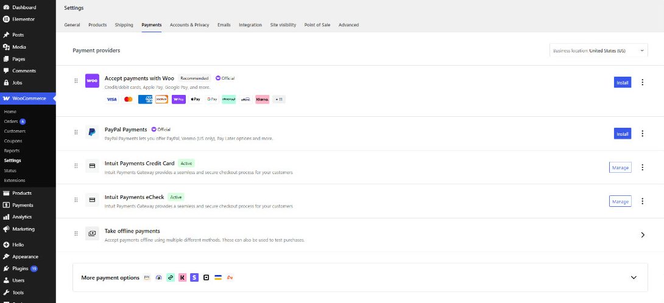664x303 pixels.
Task: Open the Advanced settings tab
Action: point(348,25)
